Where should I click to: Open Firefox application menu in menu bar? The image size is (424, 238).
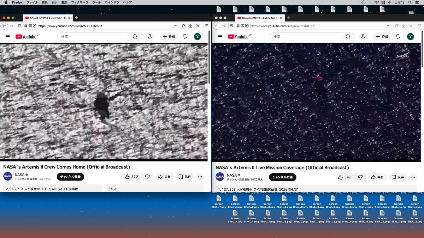pyautogui.click(x=17, y=2)
